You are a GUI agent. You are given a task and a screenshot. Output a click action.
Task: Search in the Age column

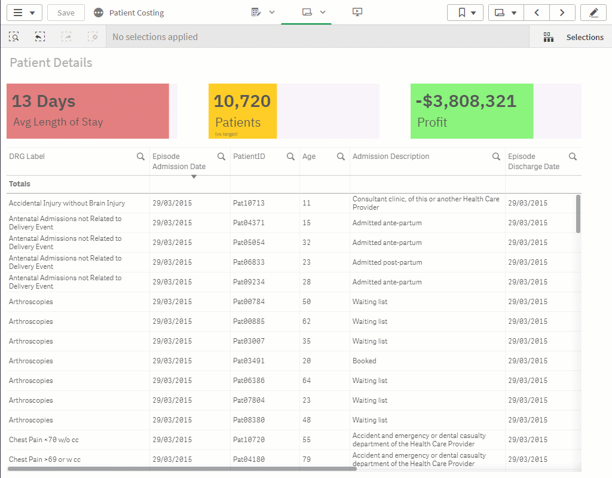[341, 157]
